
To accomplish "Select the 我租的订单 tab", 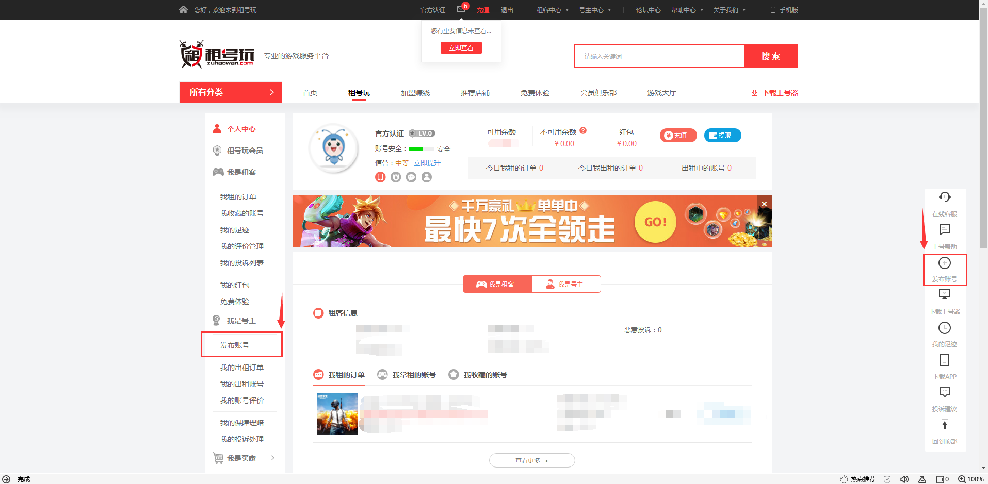I will [339, 375].
